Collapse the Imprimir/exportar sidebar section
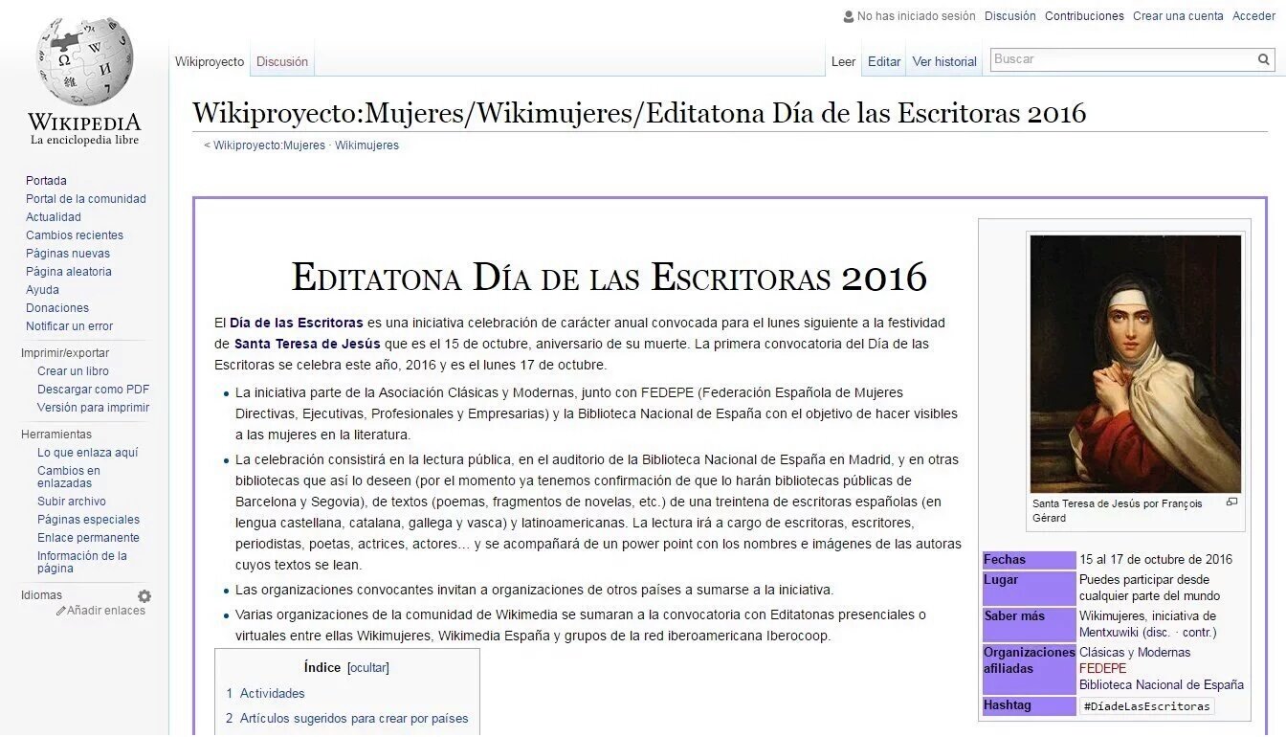Image resolution: width=1286 pixels, height=737 pixels. 65,353
